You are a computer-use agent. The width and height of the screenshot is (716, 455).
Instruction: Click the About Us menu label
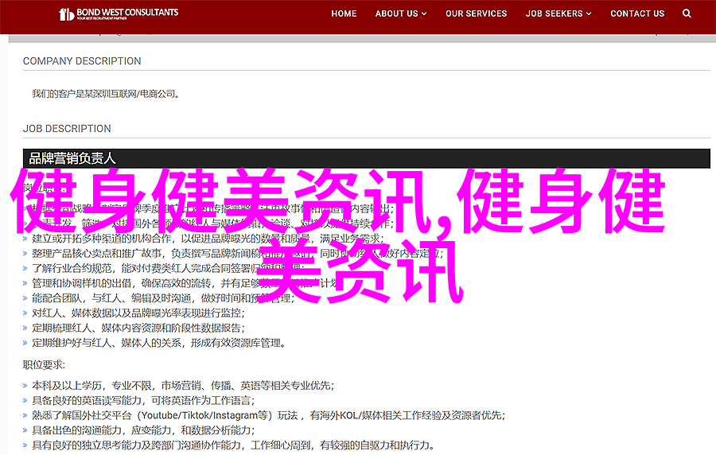pos(396,14)
